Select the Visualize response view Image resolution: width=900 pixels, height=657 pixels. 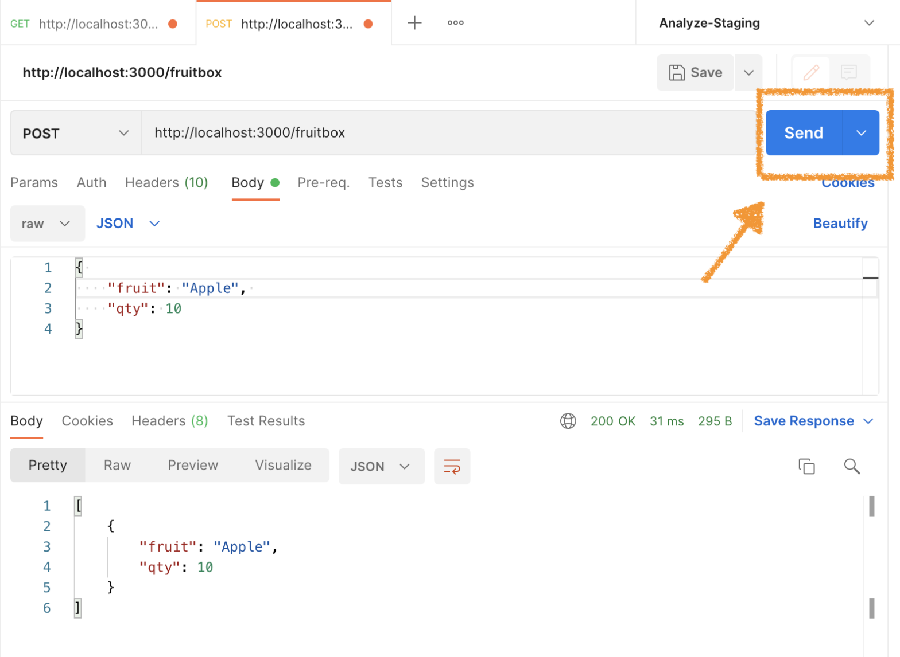point(283,466)
